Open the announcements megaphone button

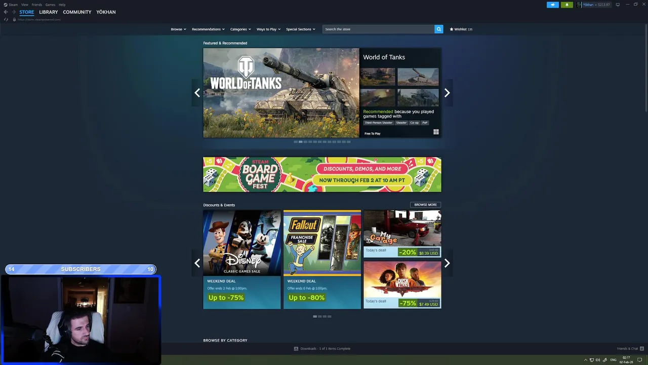point(552,5)
